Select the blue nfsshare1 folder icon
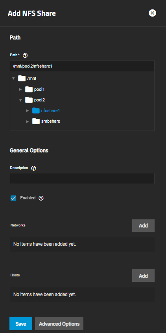 click(x=36, y=110)
